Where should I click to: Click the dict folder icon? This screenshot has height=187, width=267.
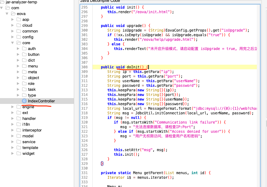(24, 60)
